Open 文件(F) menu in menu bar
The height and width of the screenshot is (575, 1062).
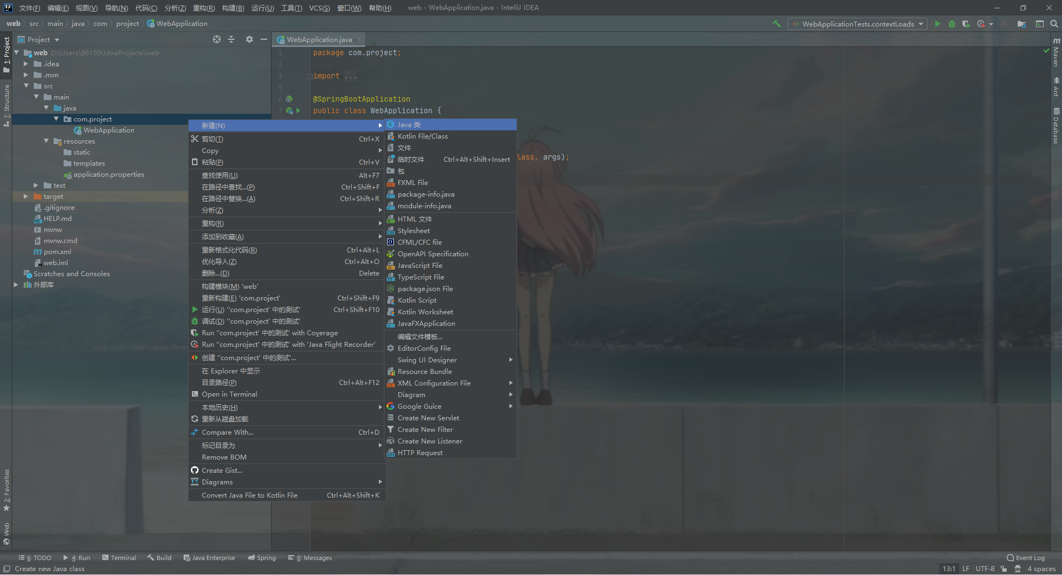click(x=29, y=8)
